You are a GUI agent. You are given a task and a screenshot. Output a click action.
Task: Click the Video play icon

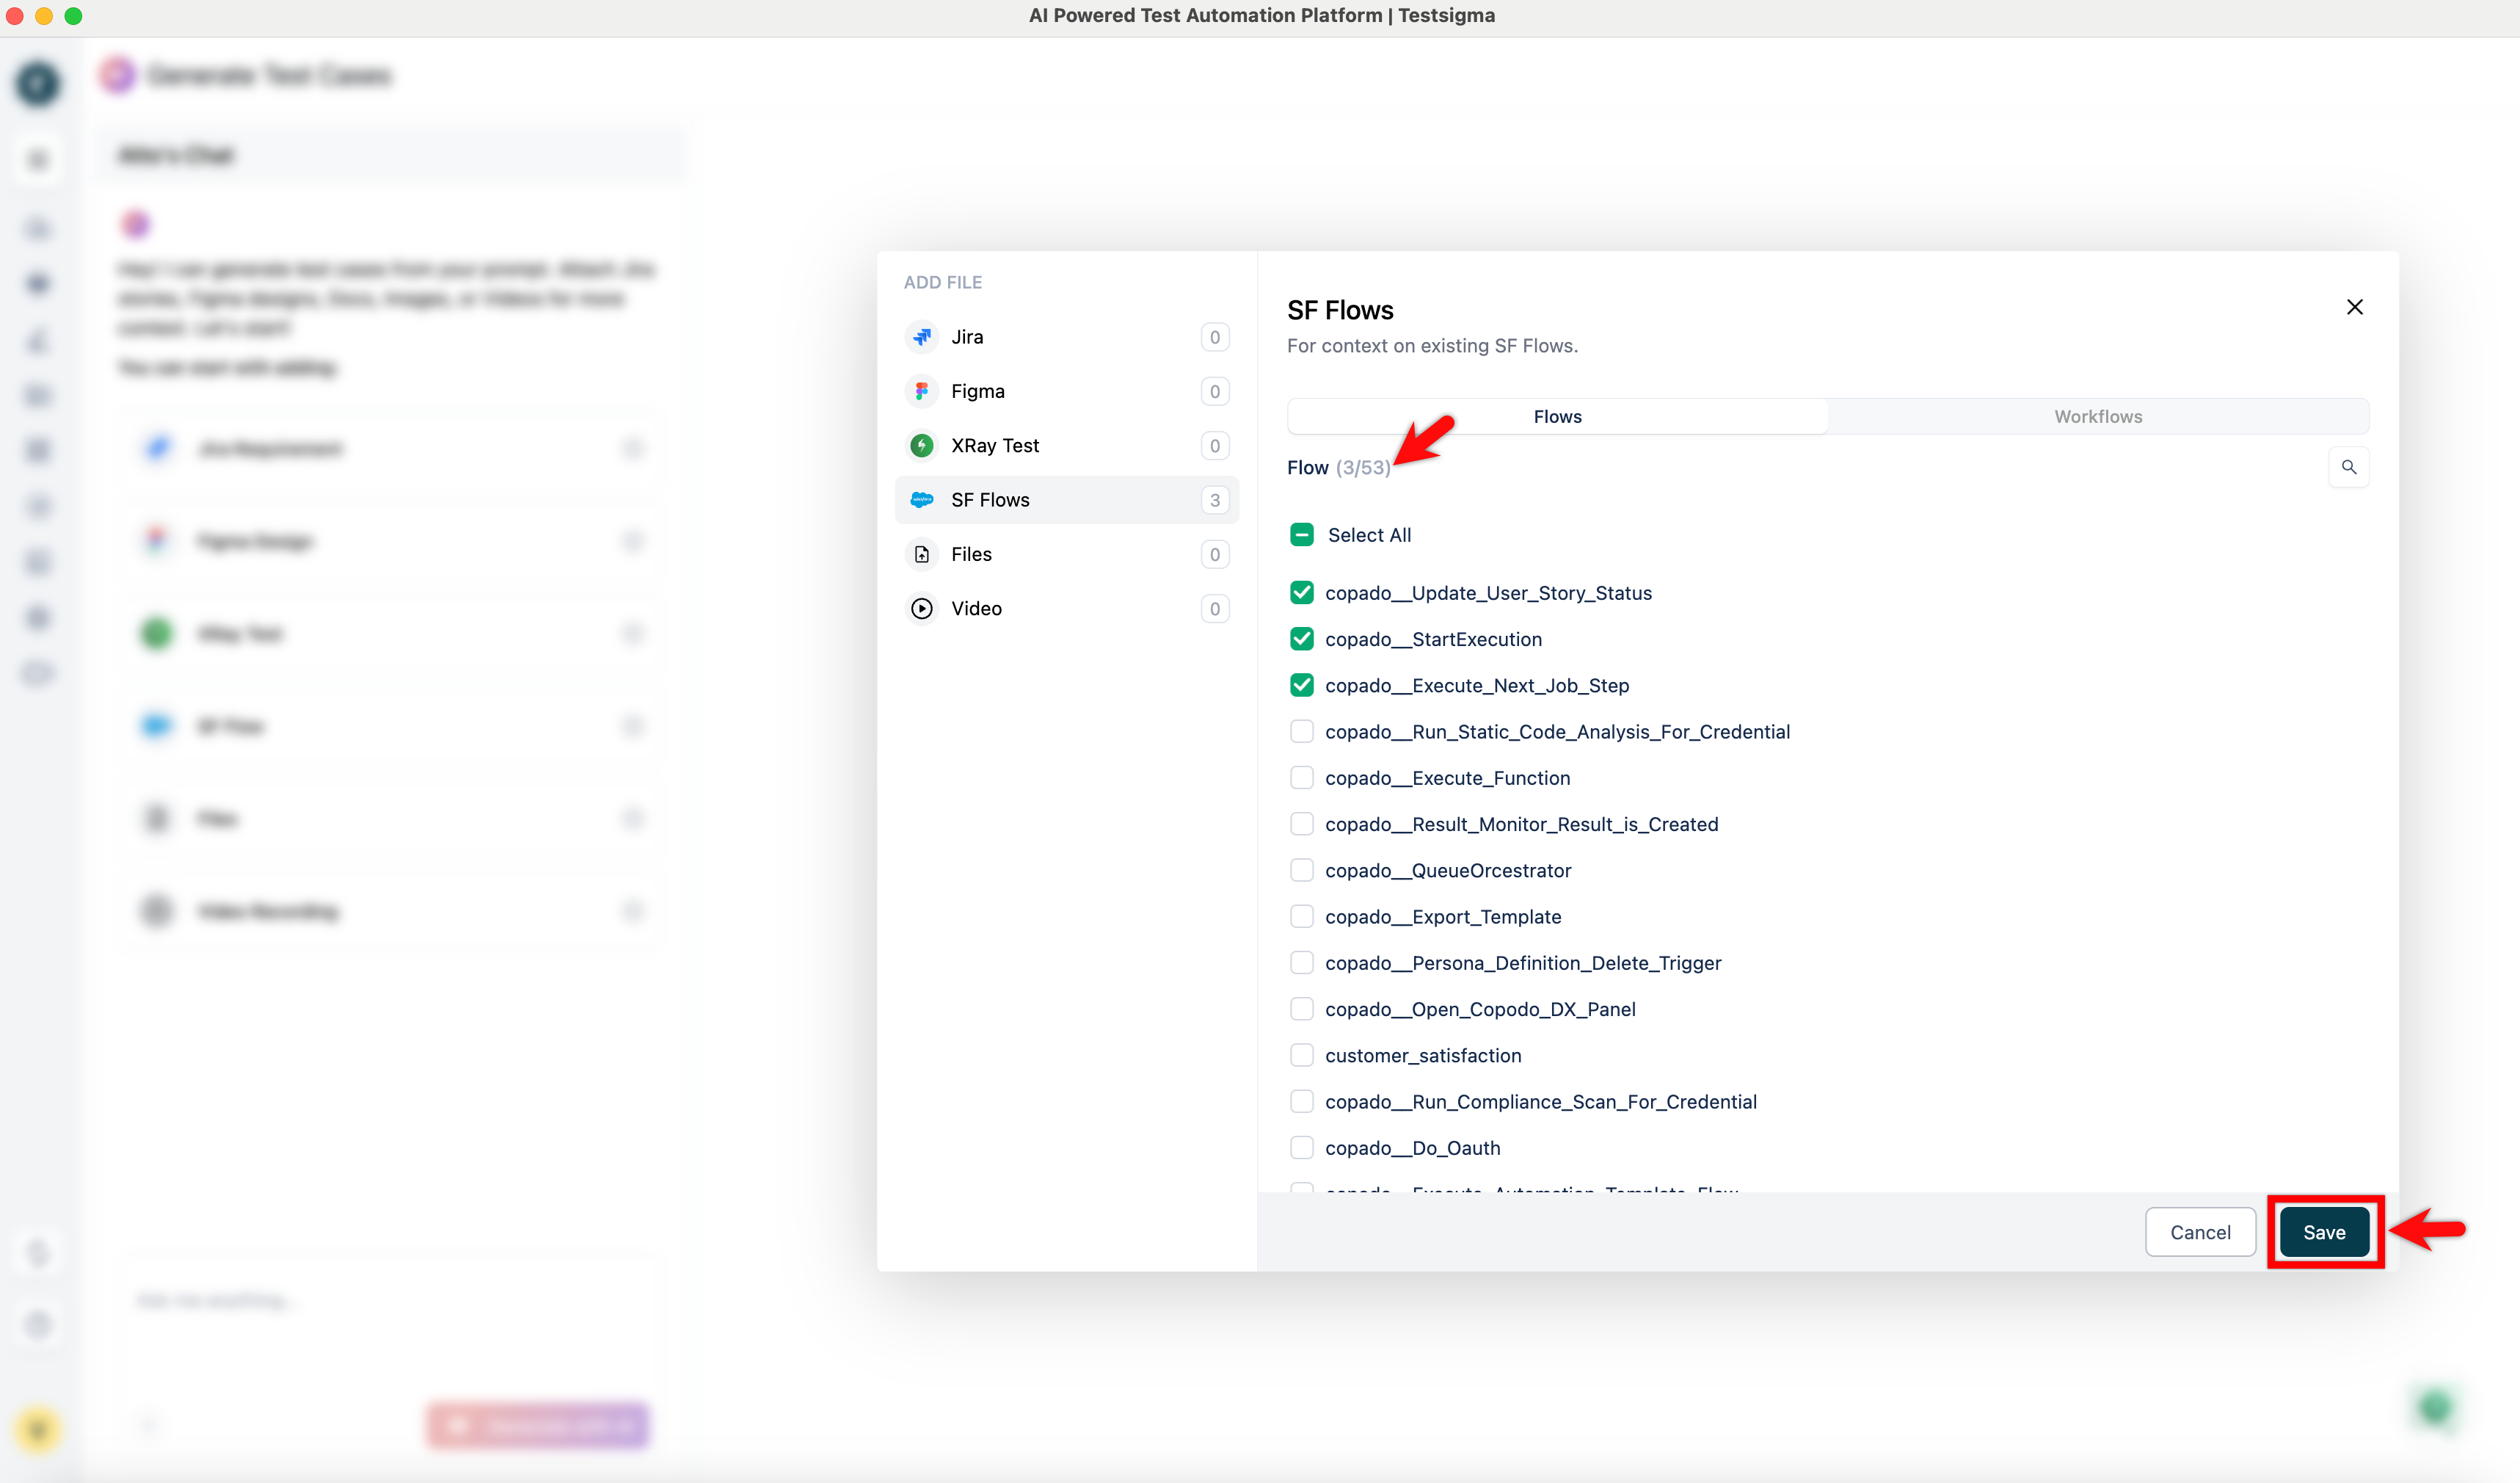921,609
